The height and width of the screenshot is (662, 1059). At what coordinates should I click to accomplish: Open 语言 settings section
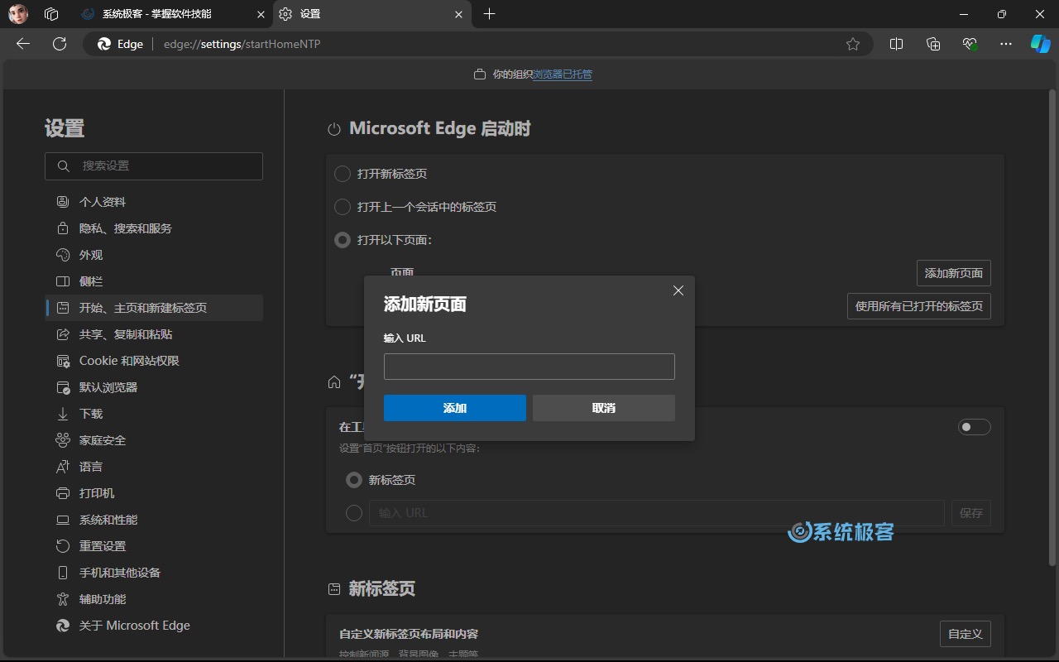[154, 467]
